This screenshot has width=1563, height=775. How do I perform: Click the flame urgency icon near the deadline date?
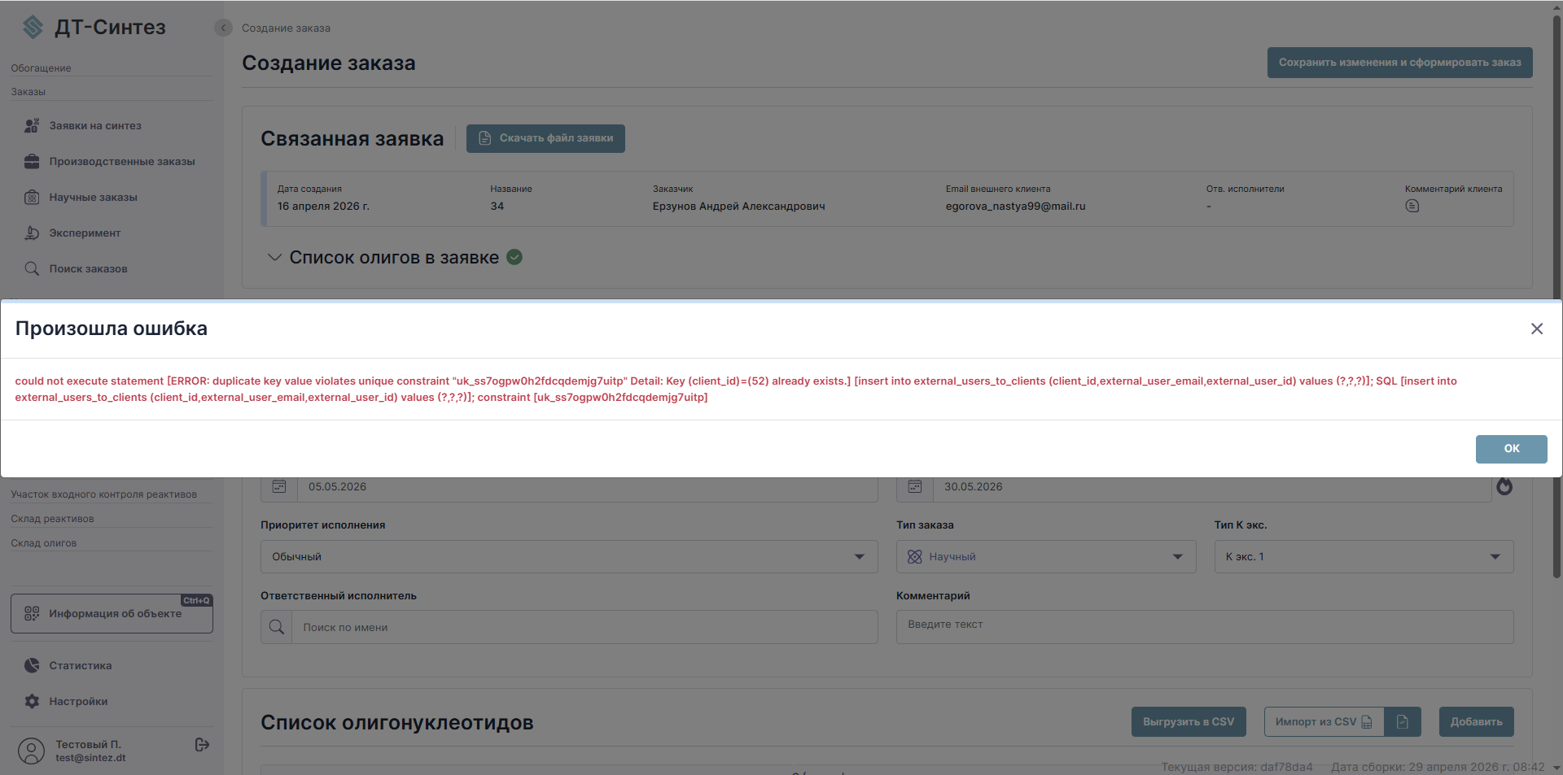pos(1504,486)
